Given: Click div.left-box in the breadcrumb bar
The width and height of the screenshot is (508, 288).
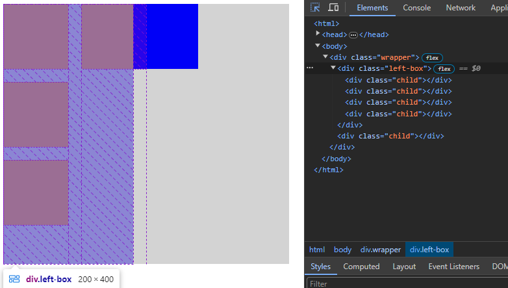Looking at the screenshot, I should pos(429,250).
